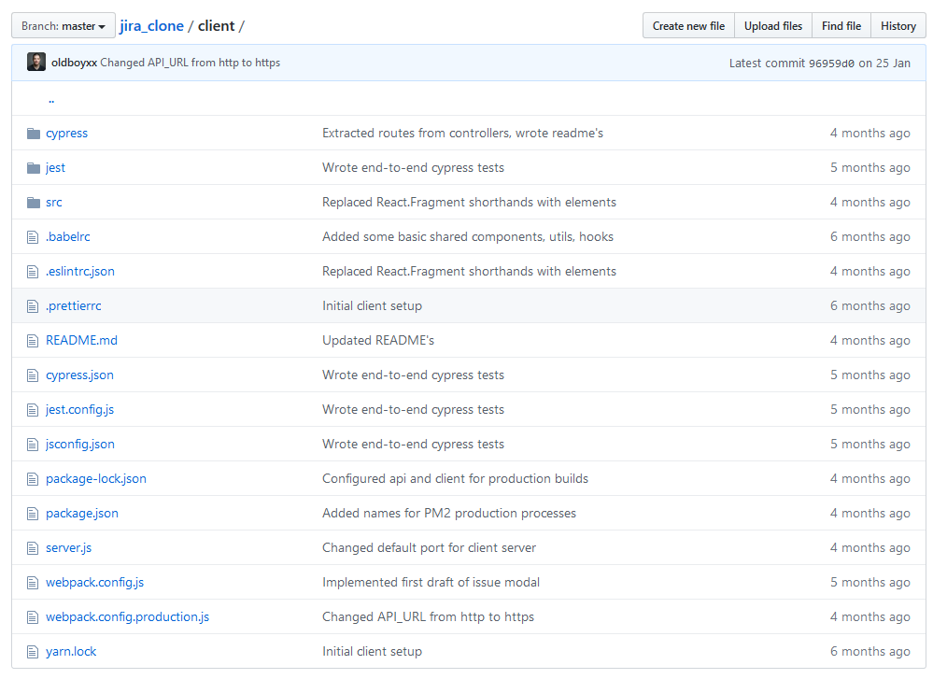
Task: Open oldboyxx's profile avatar
Action: coord(35,61)
